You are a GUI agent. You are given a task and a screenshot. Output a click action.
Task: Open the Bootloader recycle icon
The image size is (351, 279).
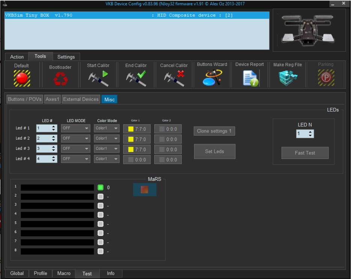tap(60, 79)
